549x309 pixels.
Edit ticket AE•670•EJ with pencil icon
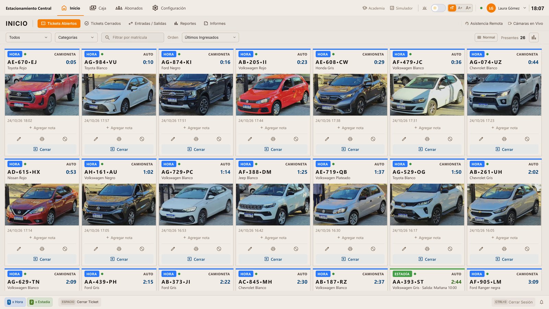[19, 139]
